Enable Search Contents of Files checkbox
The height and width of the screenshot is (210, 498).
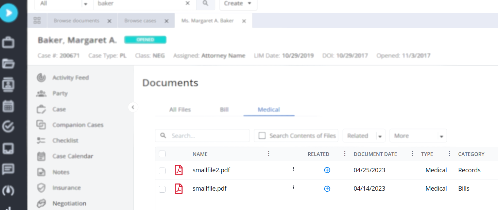(262, 136)
